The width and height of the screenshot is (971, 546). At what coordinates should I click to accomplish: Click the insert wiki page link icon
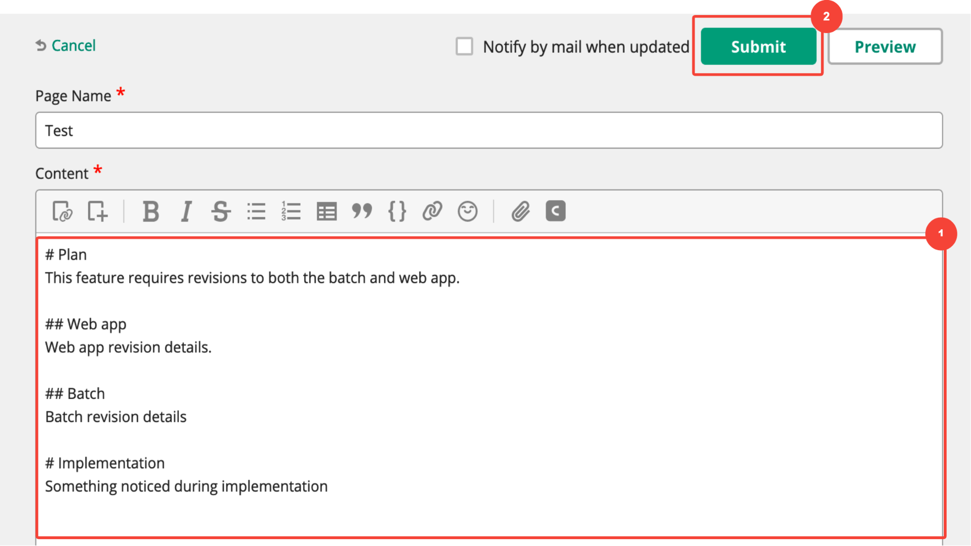pos(62,211)
